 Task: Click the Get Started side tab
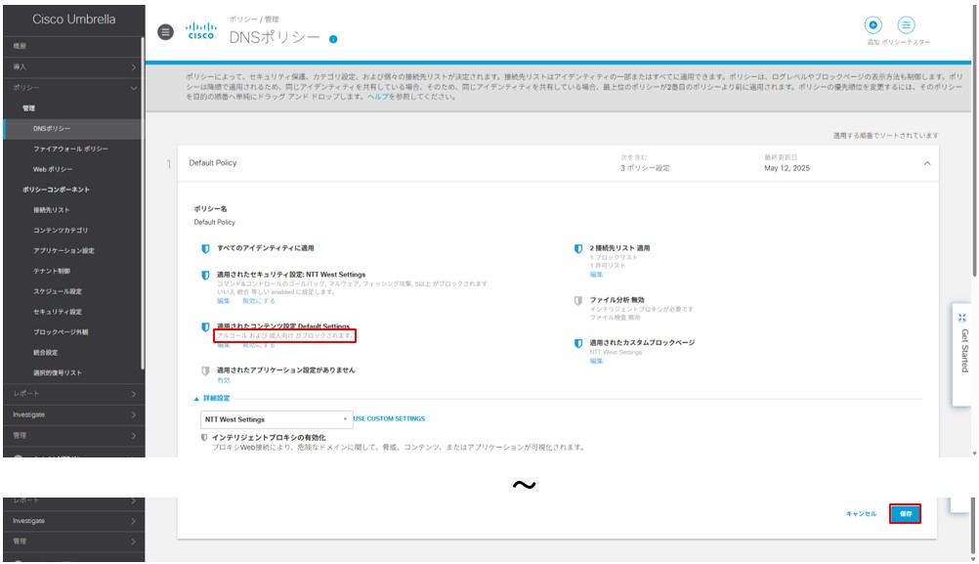pos(962,354)
